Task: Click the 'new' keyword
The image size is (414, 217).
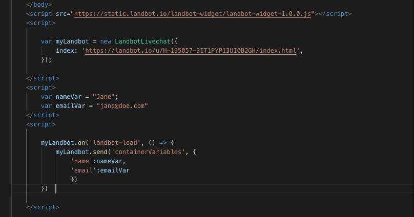Action: [106, 41]
